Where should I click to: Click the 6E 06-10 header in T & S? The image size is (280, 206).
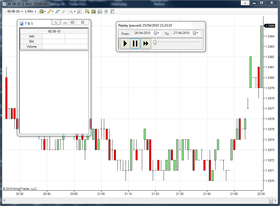coord(54,31)
